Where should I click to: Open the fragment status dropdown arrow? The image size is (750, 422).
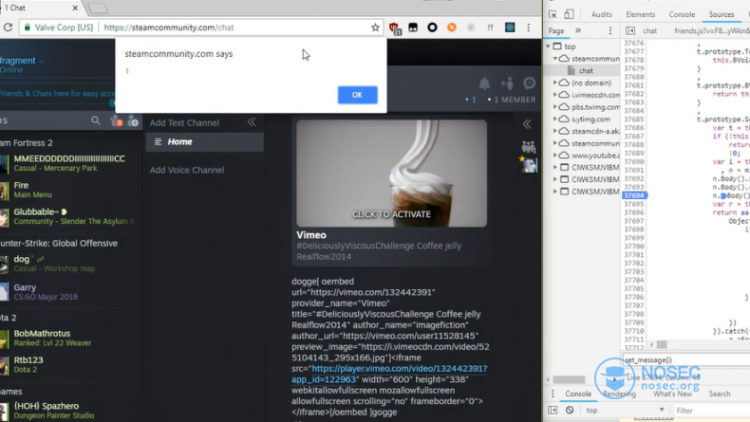(42, 62)
